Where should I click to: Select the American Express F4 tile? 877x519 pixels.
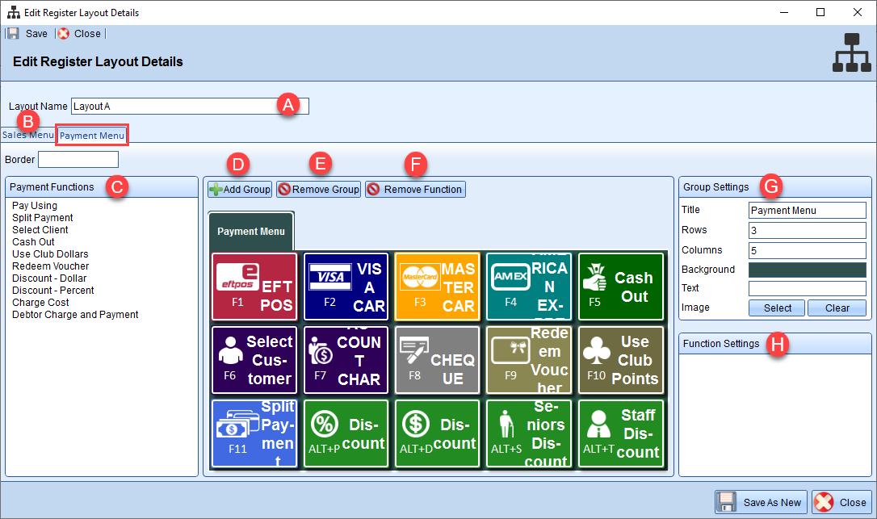click(529, 287)
